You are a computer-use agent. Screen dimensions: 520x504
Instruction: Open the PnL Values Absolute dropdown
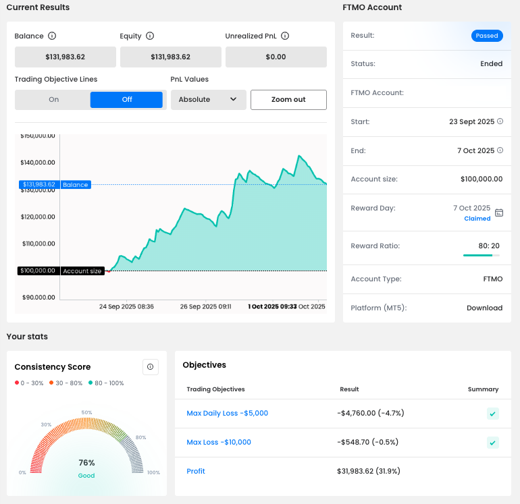pos(207,100)
